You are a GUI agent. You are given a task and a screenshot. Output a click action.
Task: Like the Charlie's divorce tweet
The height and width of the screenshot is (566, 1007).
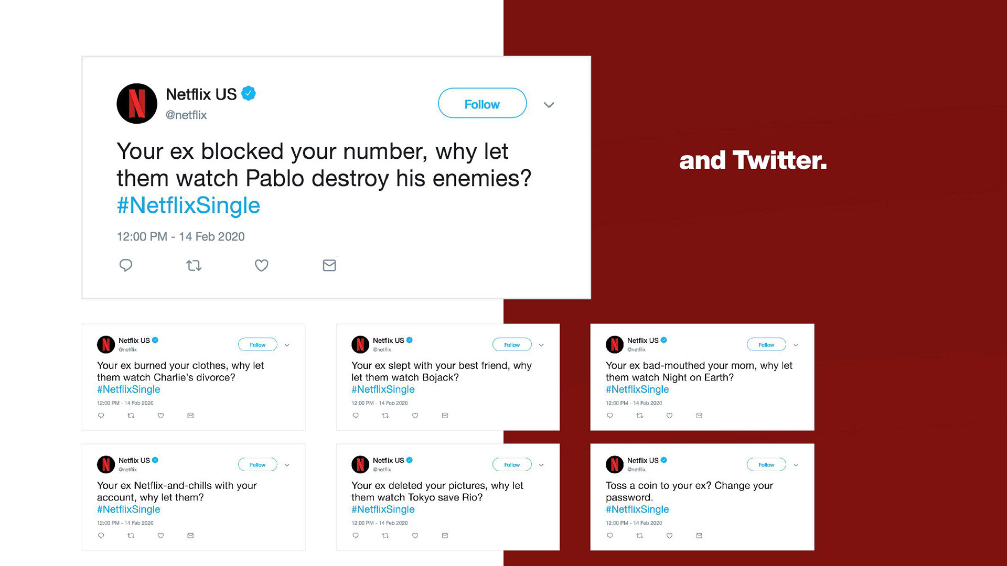[160, 416]
